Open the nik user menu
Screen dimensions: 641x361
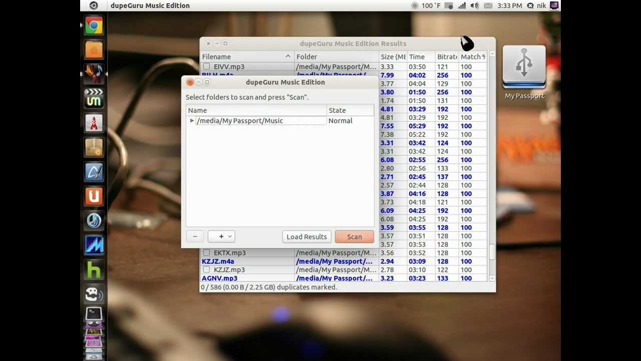point(541,6)
